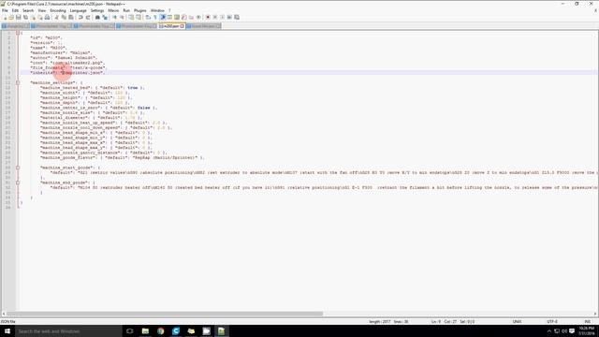Open the Search menu

(x=28, y=10)
